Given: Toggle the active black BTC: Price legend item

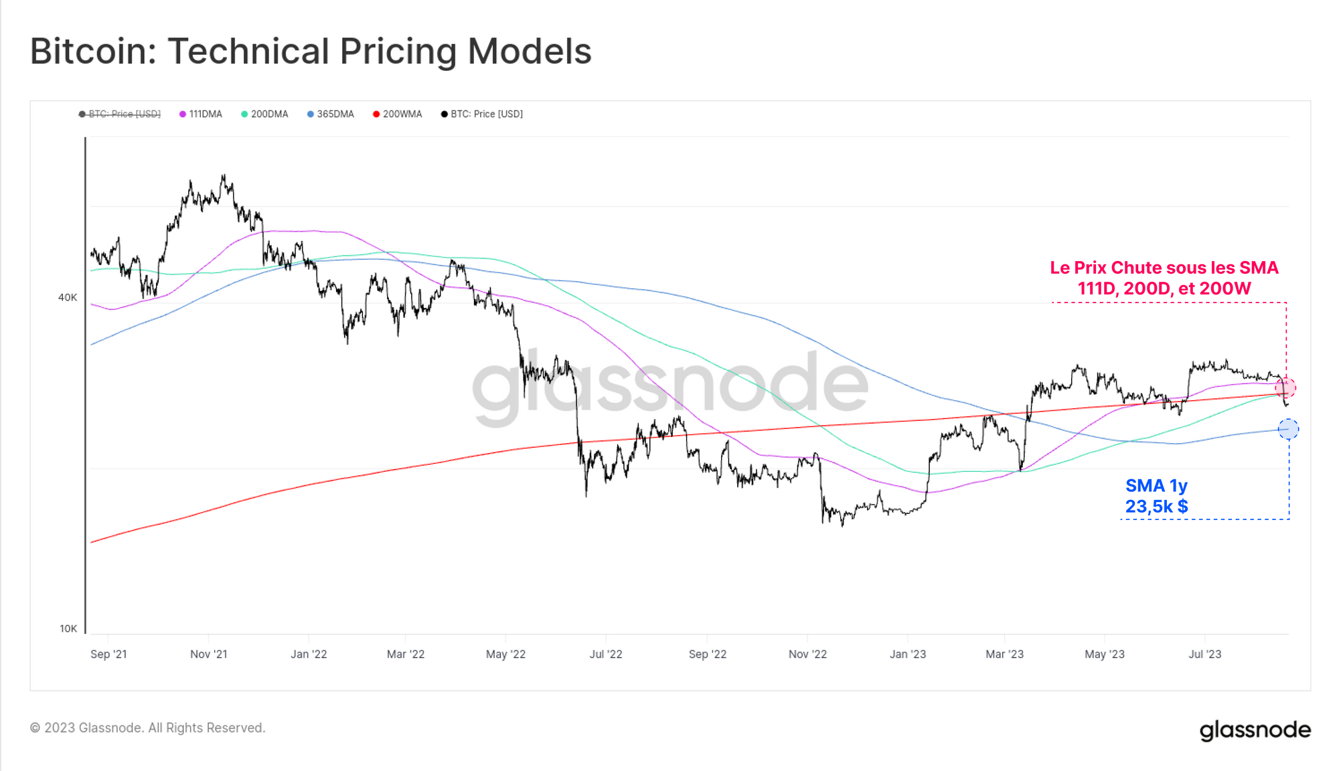Looking at the screenshot, I should [x=482, y=114].
